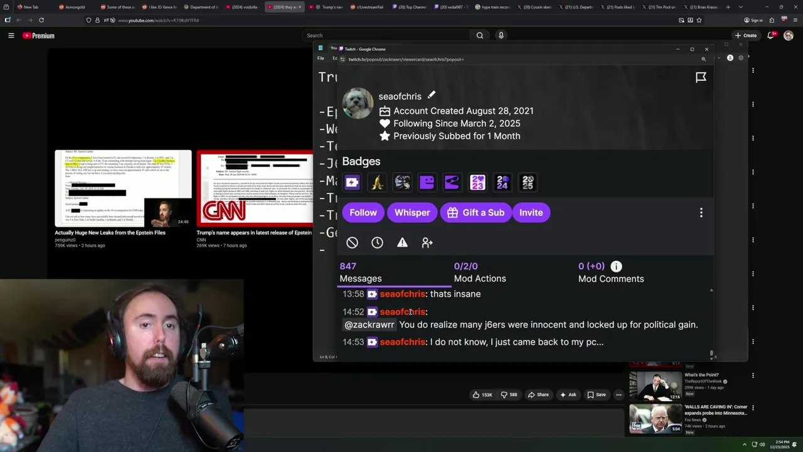The height and width of the screenshot is (452, 803).
Task: Click TheReportOfTheWeek channel name
Action: point(703,382)
